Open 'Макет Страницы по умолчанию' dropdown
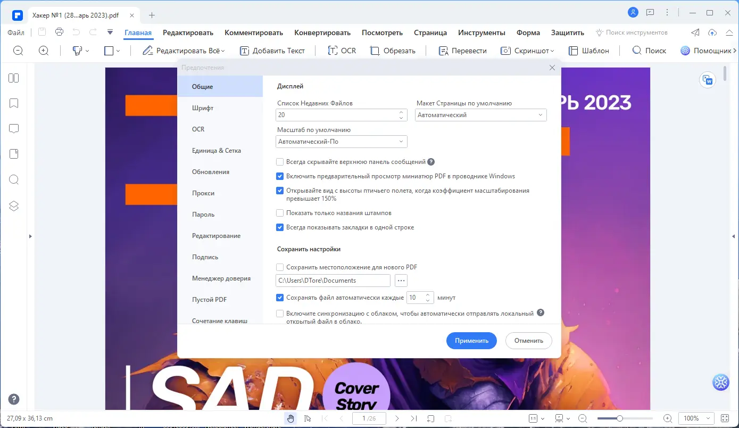The width and height of the screenshot is (739, 428). coord(481,115)
